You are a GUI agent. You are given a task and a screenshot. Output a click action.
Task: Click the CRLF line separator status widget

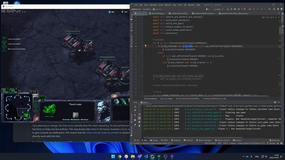point(220,143)
